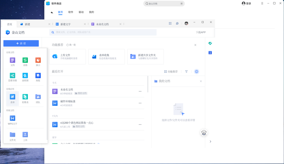Open the 驱动 section in 软件商店

[81, 12]
